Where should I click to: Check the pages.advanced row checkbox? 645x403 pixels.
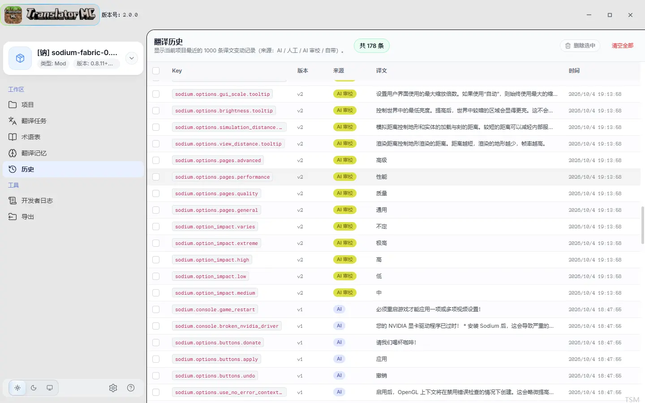(x=156, y=160)
